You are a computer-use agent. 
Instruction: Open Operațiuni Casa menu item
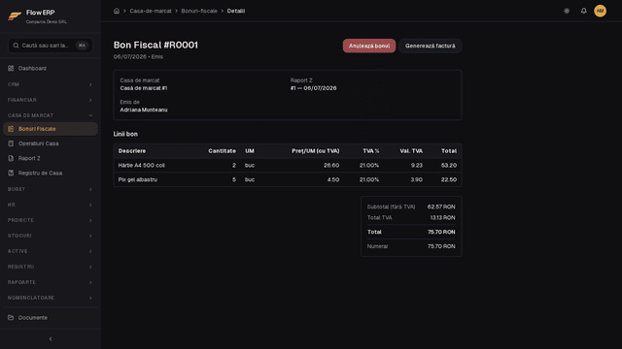coord(51,143)
